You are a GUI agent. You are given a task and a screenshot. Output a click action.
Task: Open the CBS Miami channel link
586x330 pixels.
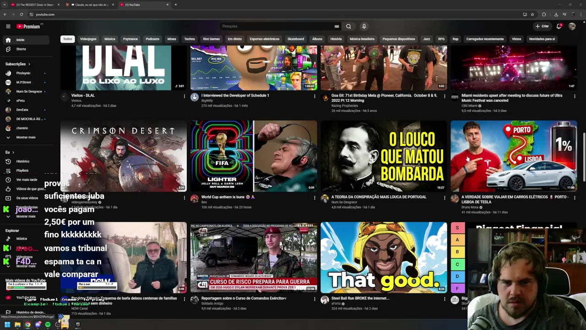click(470, 106)
